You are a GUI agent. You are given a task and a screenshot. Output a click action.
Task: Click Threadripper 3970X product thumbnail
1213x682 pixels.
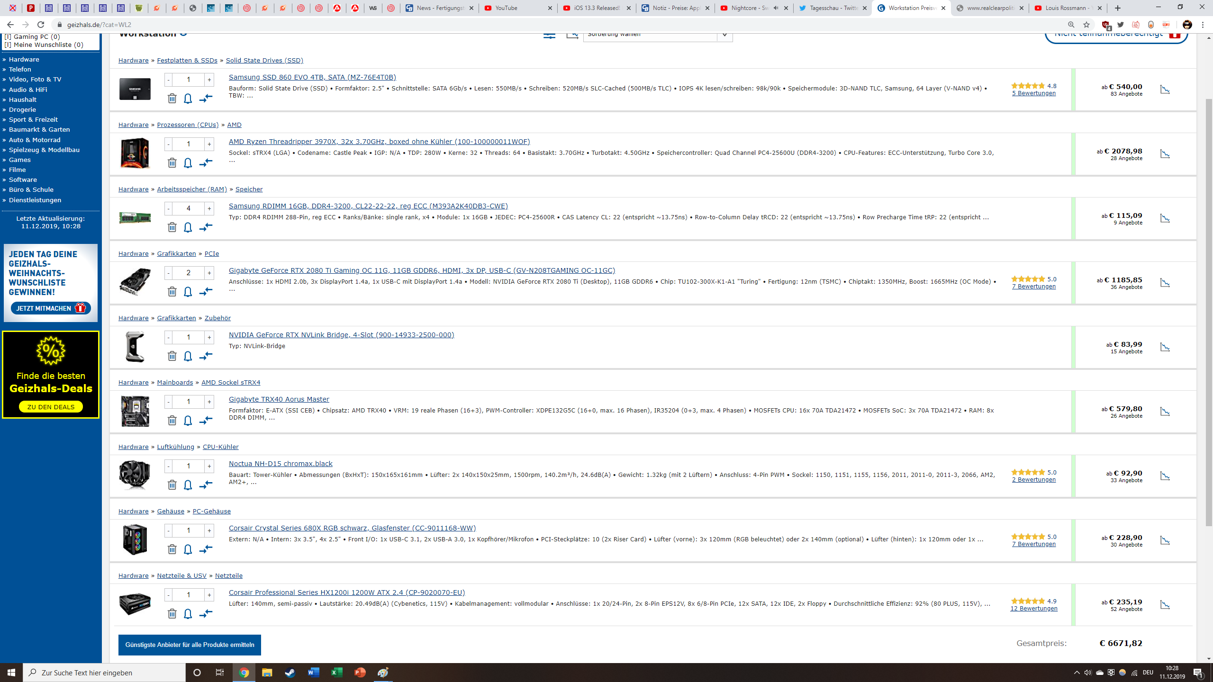pos(135,153)
